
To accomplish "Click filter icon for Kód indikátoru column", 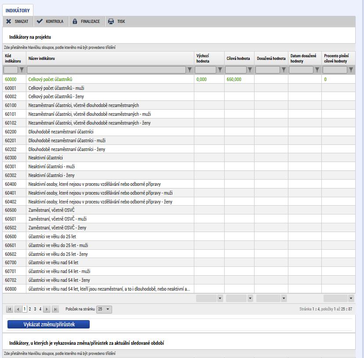I will (x=22, y=70).
